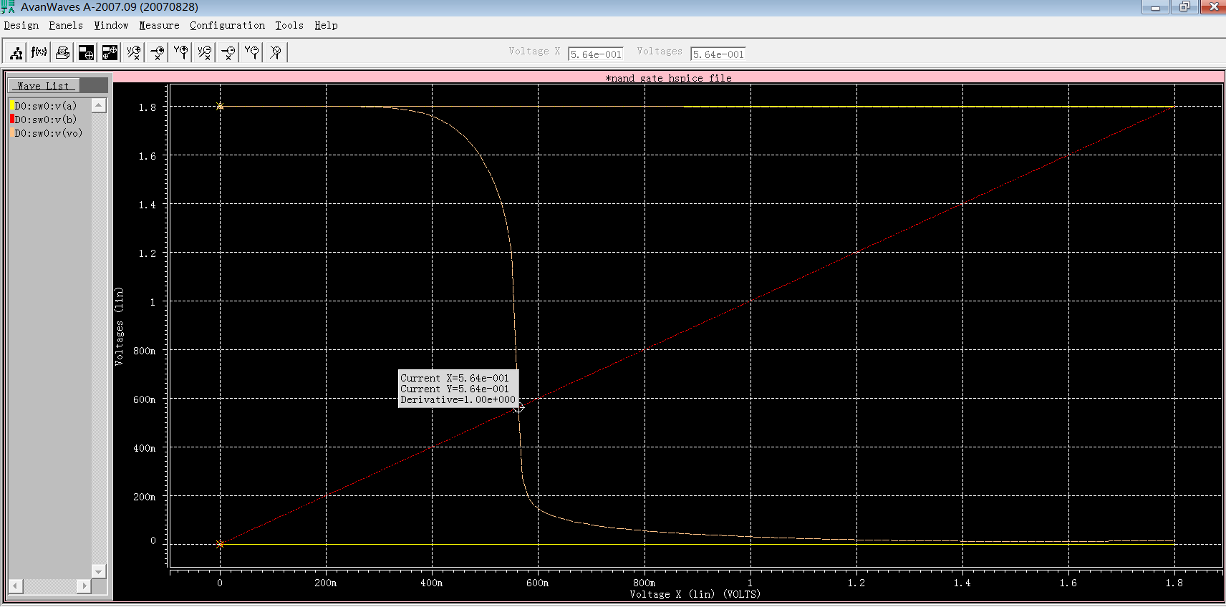
Task: Click the Current Y readout in measurement tooltip
Action: (x=455, y=389)
